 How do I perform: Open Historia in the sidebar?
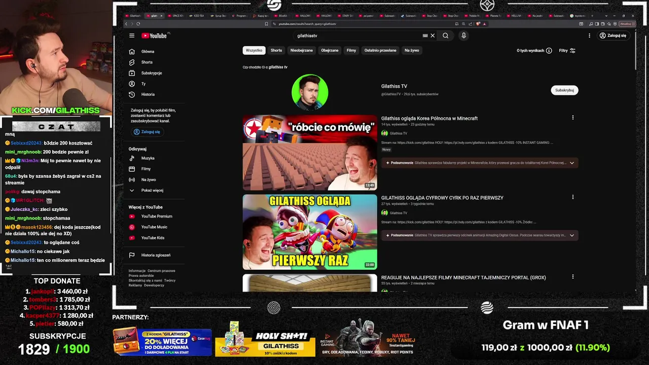click(148, 94)
